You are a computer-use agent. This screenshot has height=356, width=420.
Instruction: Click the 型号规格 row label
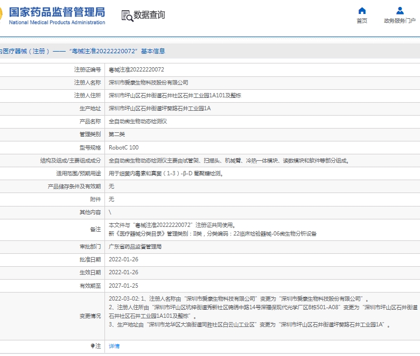click(x=90, y=147)
